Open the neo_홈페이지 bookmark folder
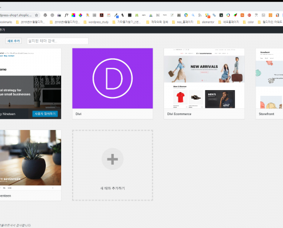This screenshot has width=283, height=228. tap(183, 22)
